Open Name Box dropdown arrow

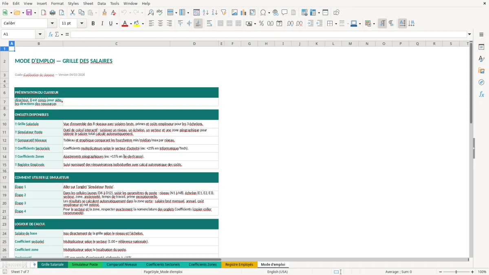point(40,34)
